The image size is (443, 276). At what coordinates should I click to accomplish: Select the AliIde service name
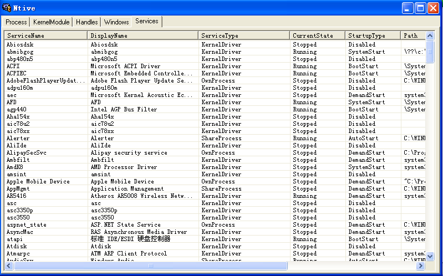[x=17, y=145]
